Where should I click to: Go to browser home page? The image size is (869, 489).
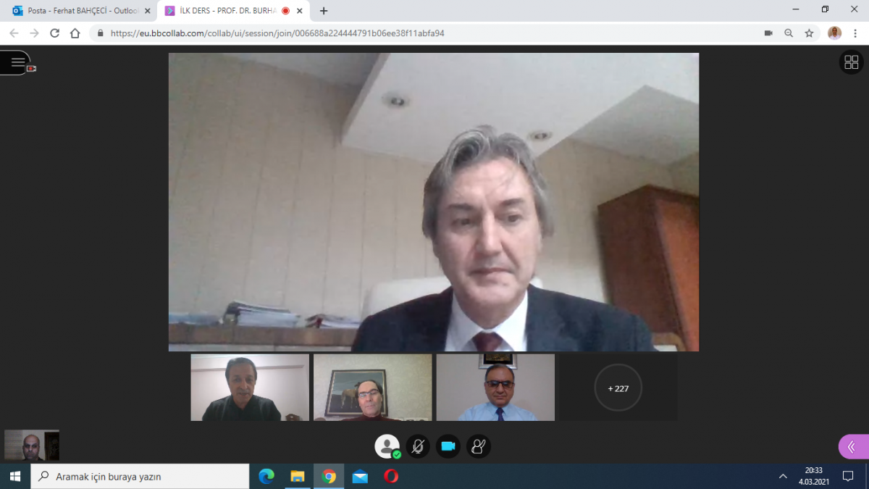click(x=75, y=33)
